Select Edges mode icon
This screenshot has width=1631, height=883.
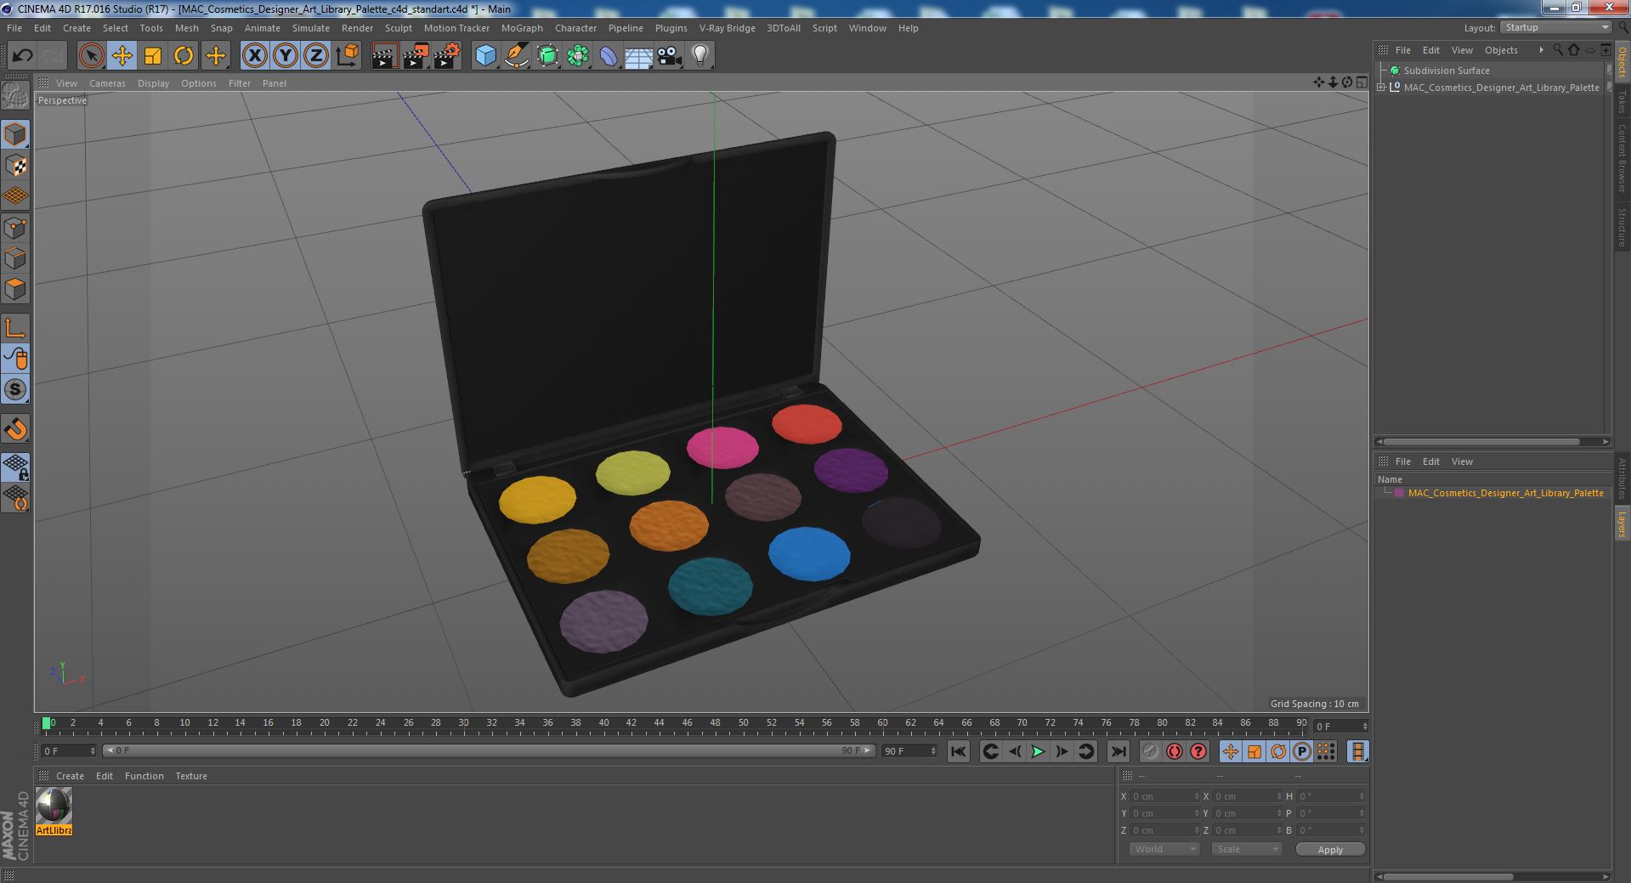coord(15,258)
